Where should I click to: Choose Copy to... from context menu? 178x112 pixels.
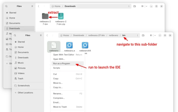click(68, 87)
